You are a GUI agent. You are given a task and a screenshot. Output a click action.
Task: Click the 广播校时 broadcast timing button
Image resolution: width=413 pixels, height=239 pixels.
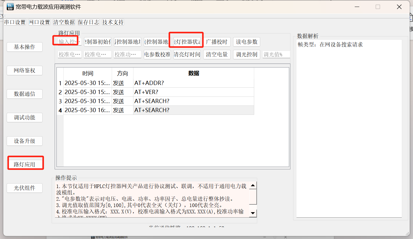coord(217,42)
